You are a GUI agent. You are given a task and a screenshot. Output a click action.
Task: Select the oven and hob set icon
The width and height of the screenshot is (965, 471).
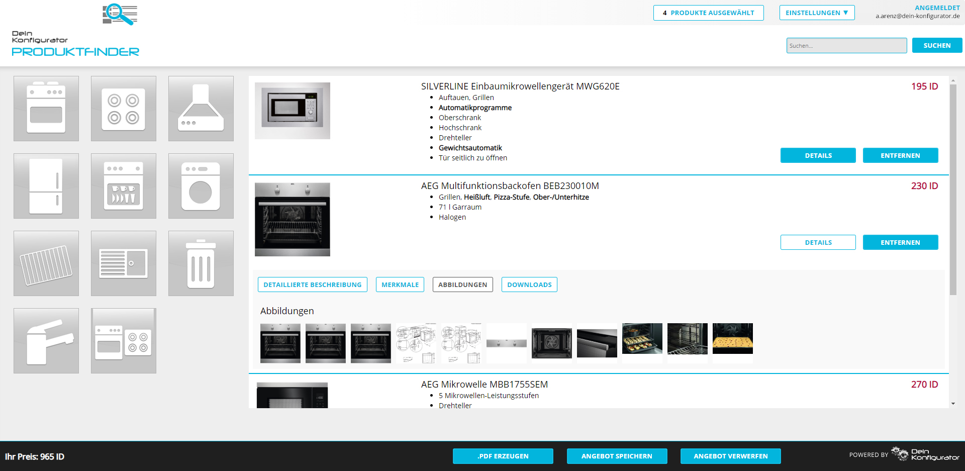tap(124, 341)
